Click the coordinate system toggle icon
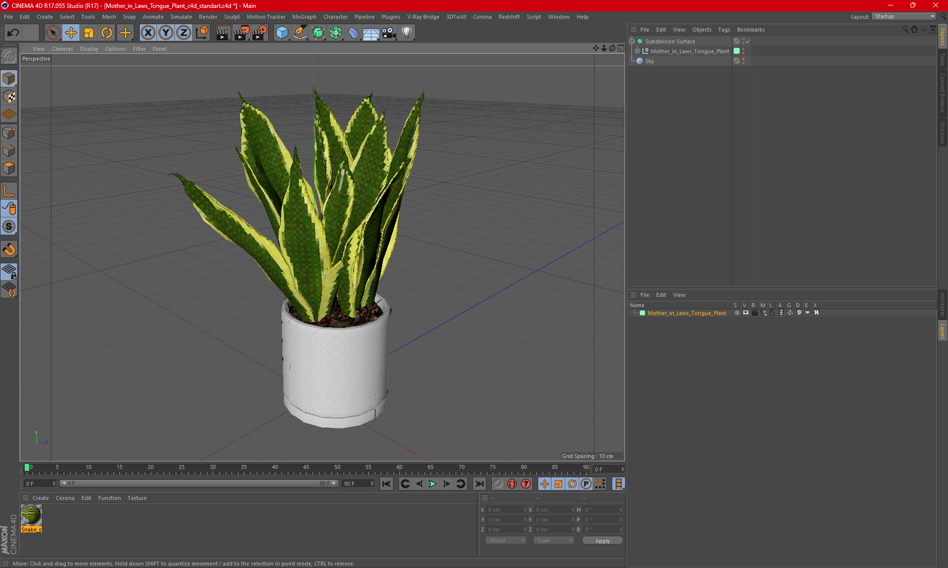The height and width of the screenshot is (568, 948). pyautogui.click(x=201, y=33)
